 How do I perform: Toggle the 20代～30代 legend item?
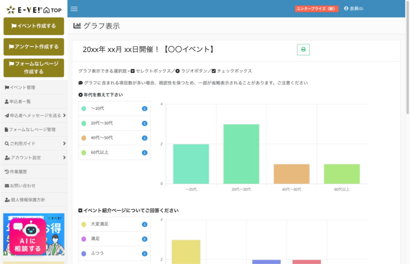(x=114, y=123)
